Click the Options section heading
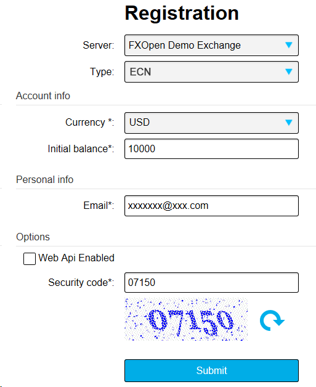This screenshot has height=387, width=316. [x=33, y=237]
